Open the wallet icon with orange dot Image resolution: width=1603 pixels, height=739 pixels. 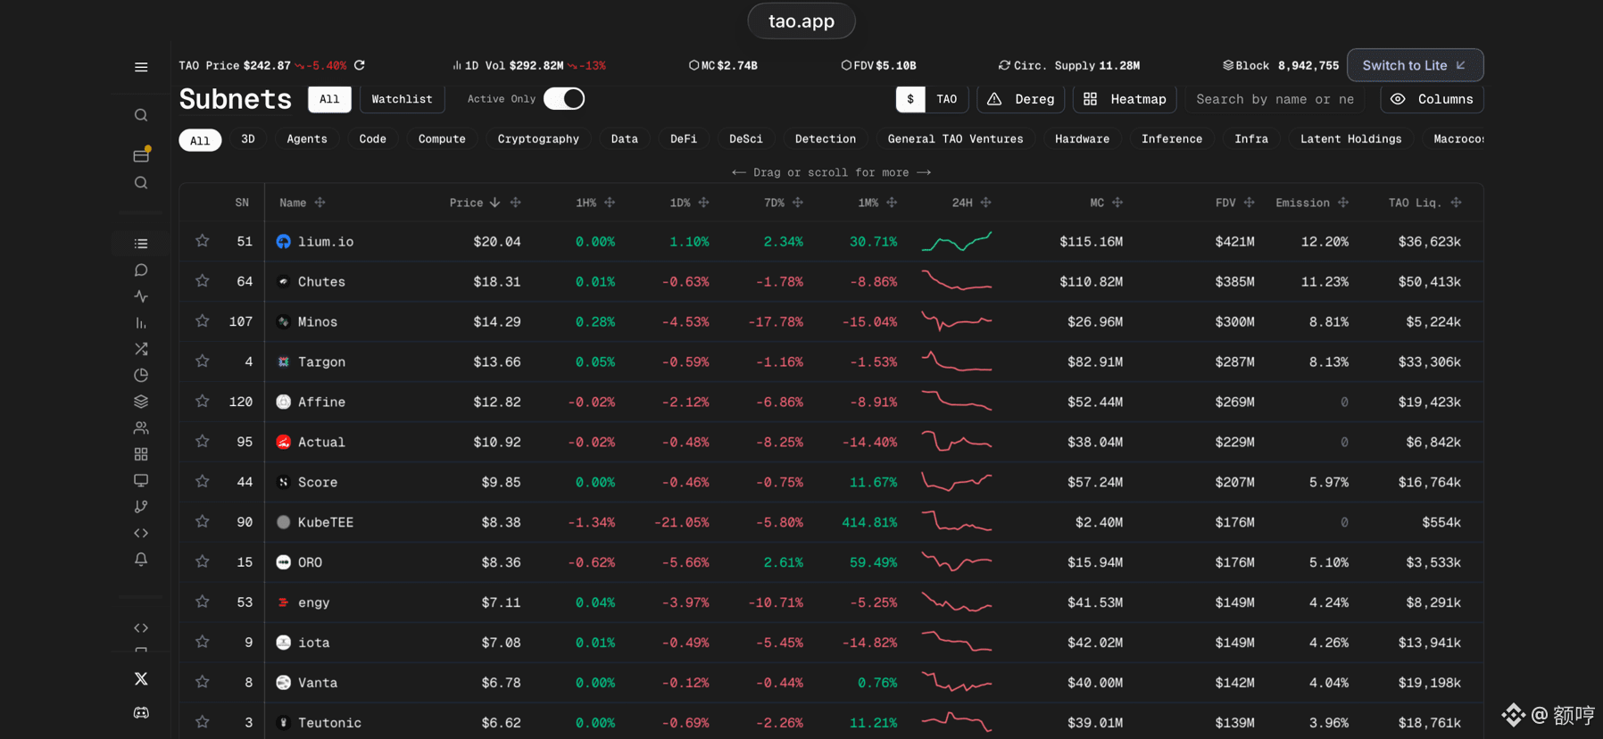click(x=141, y=154)
